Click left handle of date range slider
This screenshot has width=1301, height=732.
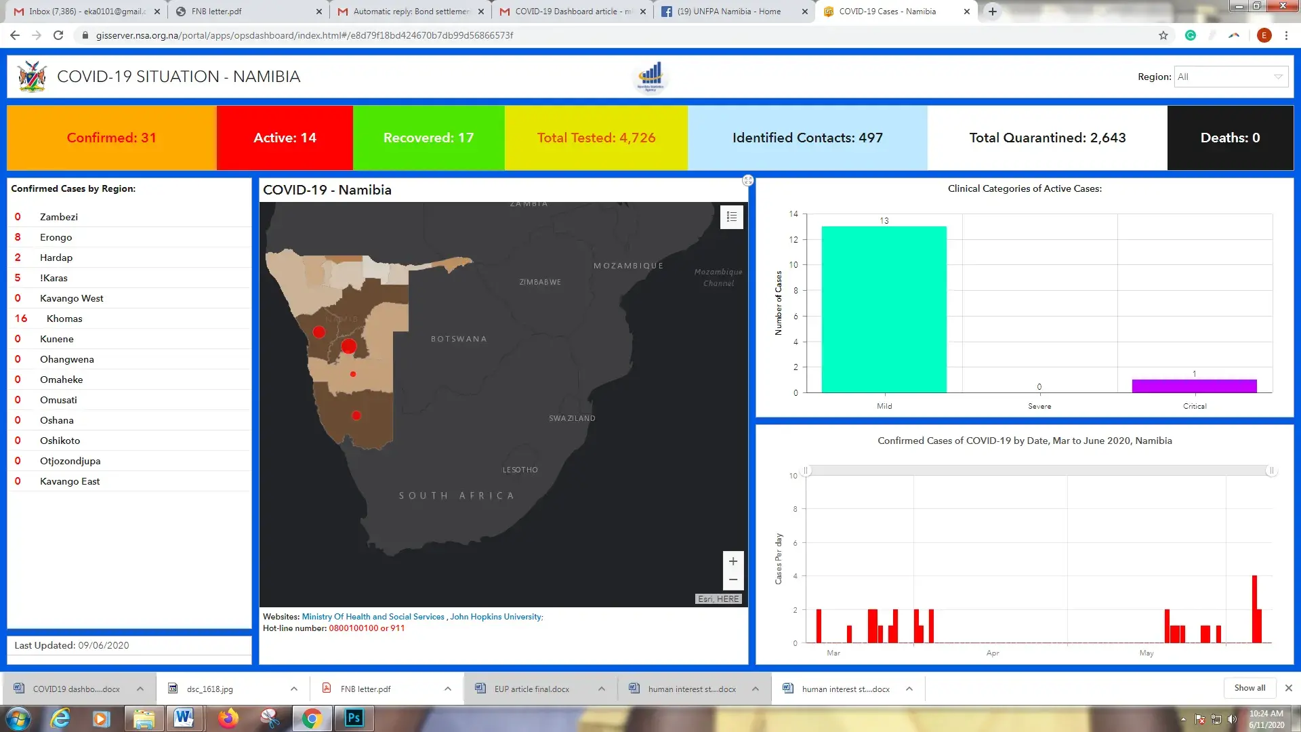tap(806, 470)
